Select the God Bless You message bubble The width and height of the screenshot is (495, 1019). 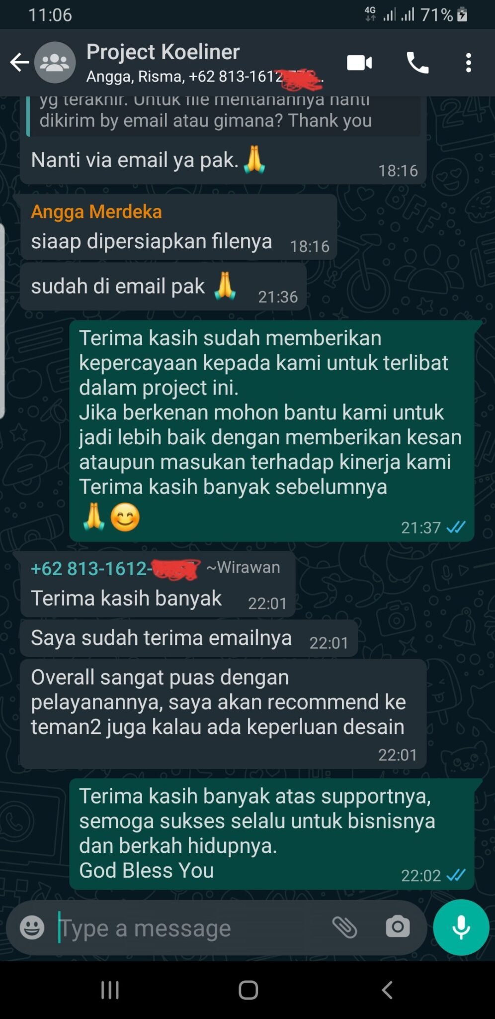tap(272, 834)
